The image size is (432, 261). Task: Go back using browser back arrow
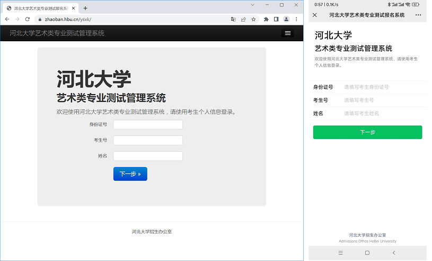[7, 19]
